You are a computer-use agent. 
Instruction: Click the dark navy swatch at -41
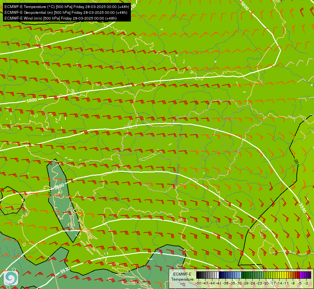click(220, 275)
